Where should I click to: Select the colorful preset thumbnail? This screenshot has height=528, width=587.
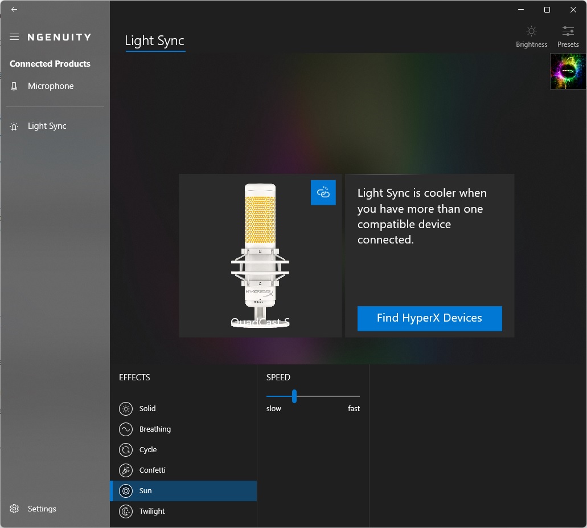[x=568, y=71]
